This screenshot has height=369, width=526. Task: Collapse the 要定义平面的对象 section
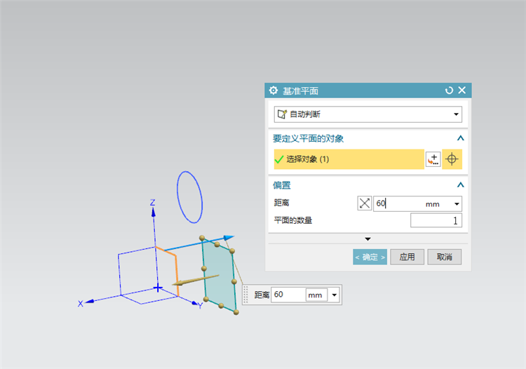coord(461,138)
